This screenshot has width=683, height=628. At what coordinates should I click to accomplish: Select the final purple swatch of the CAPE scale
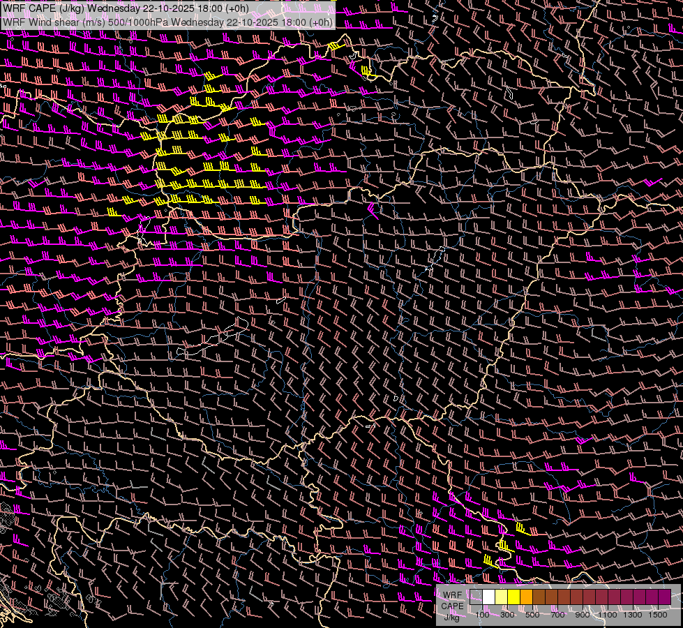664,597
